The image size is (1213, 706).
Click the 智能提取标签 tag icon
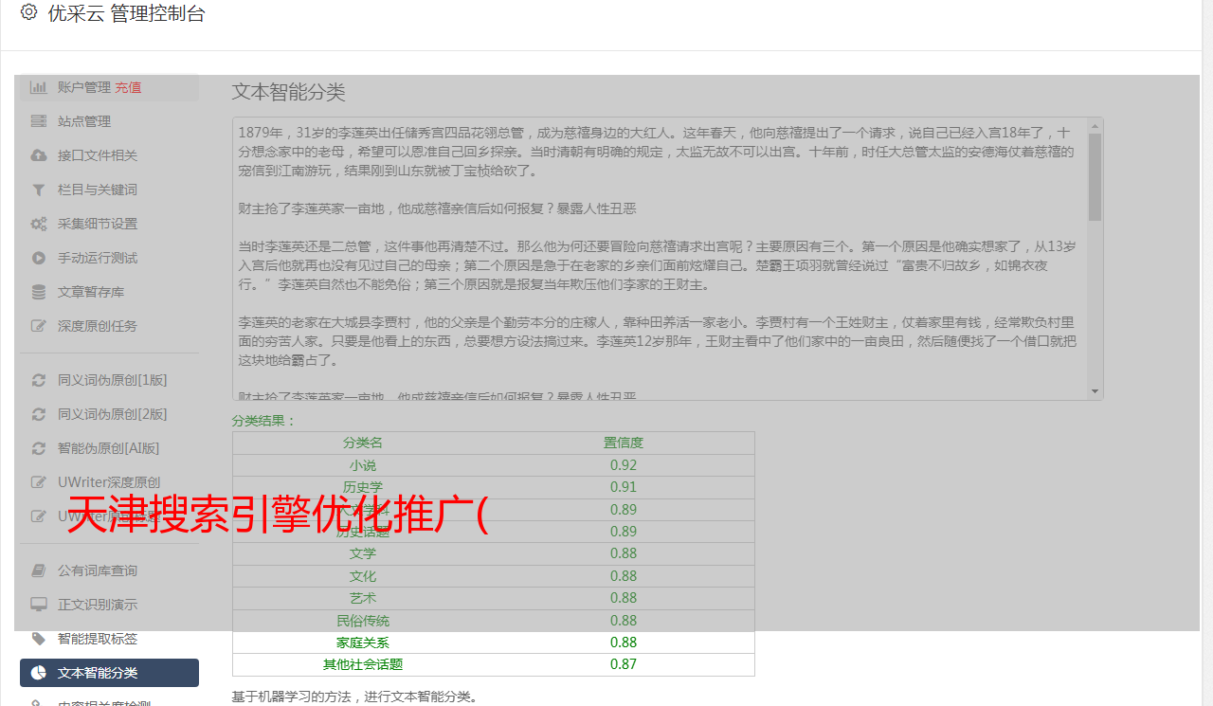click(38, 639)
